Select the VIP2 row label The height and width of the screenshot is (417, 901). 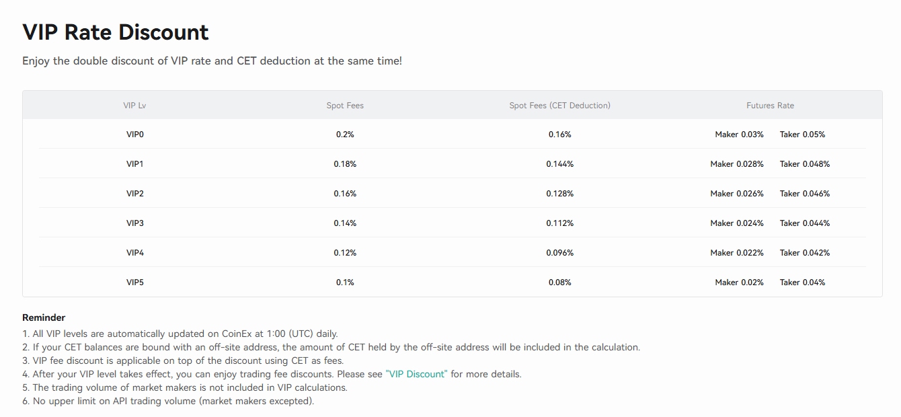[x=135, y=194]
